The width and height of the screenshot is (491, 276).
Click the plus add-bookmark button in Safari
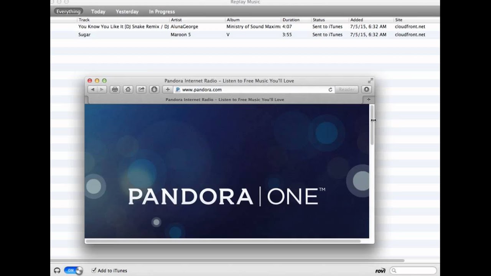coord(167,90)
